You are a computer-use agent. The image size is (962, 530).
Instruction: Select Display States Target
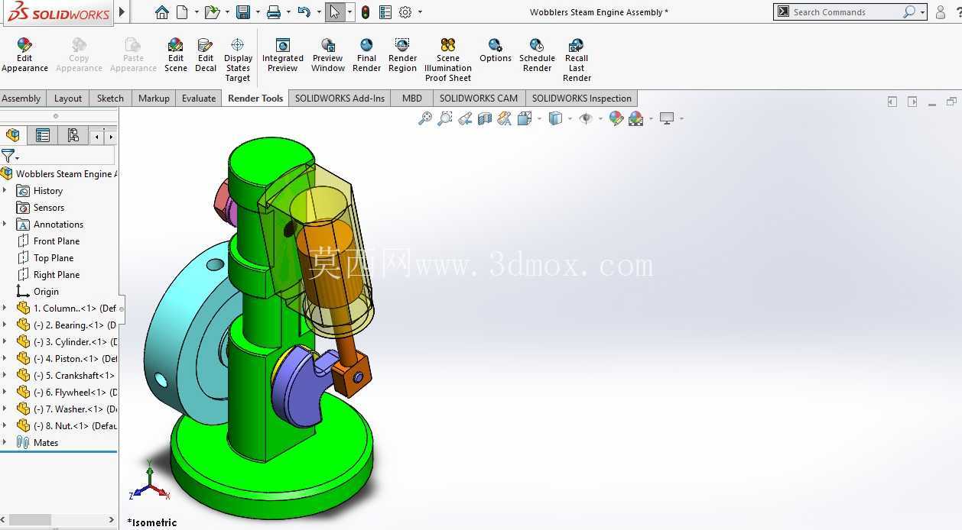pos(238,60)
